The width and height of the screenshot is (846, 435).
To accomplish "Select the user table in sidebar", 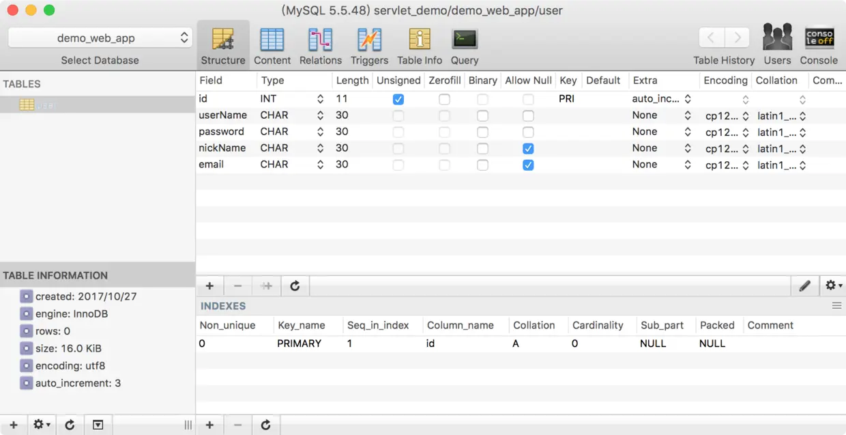I will tap(98, 104).
